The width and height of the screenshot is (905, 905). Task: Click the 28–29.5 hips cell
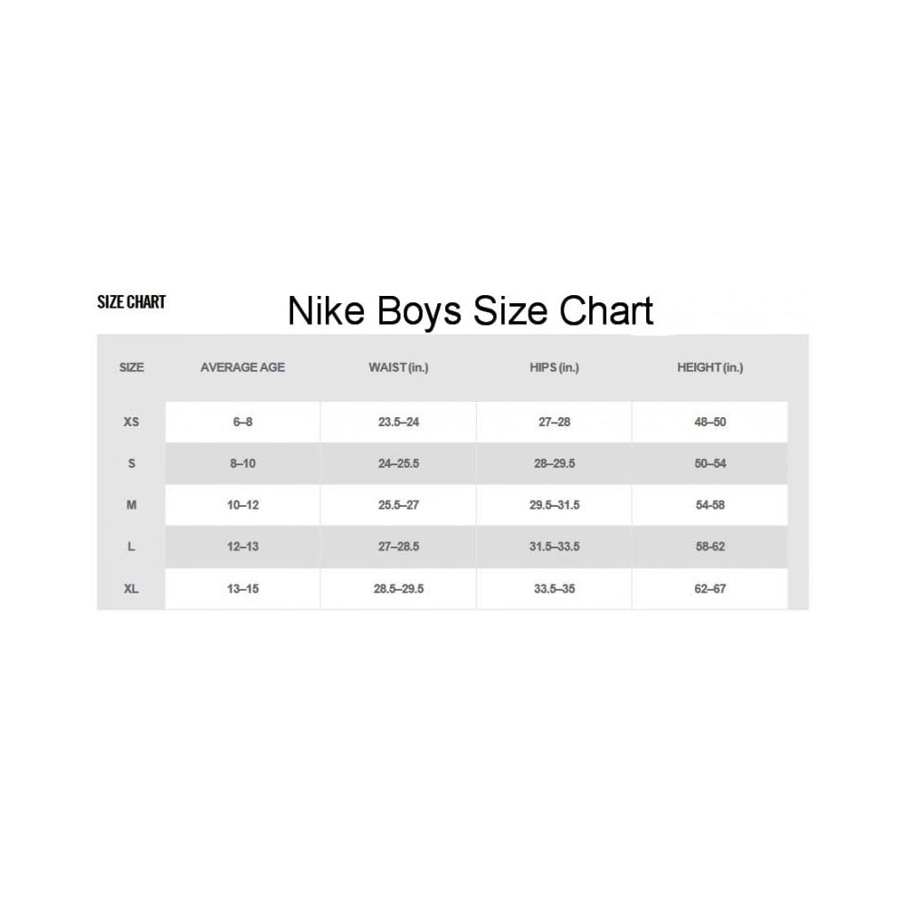click(554, 463)
